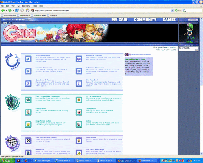Open the File menu
The image size is (203, 163).
point(2,6)
